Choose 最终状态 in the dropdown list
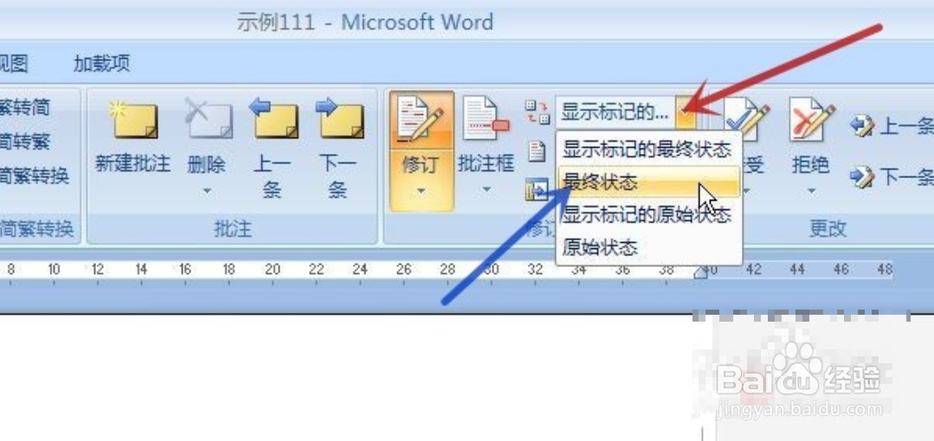This screenshot has height=441, width=934. click(x=648, y=182)
